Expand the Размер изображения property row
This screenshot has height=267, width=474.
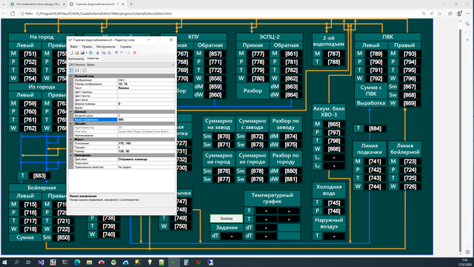click(71, 84)
